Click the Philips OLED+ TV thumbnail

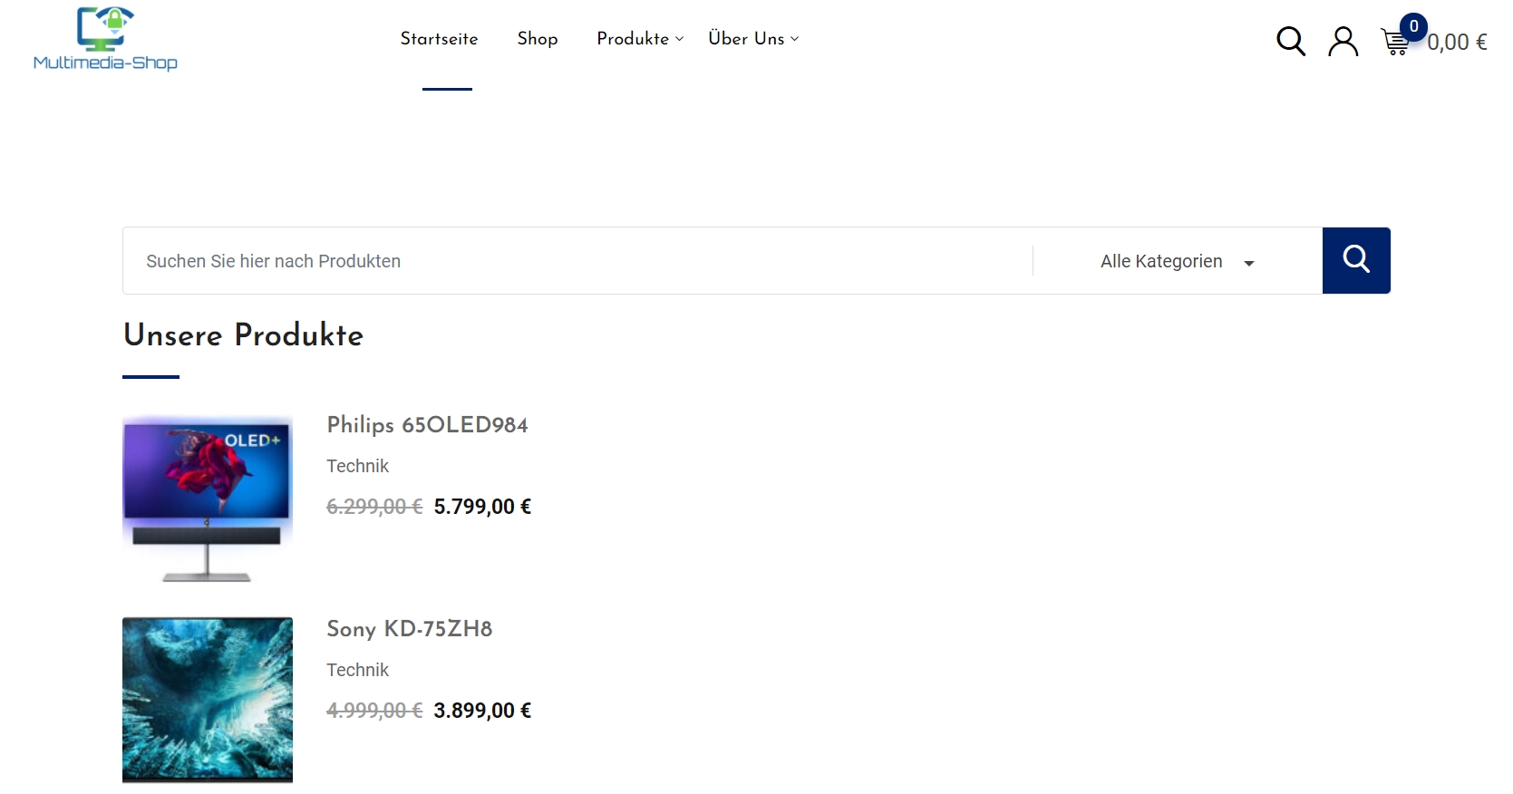(208, 499)
